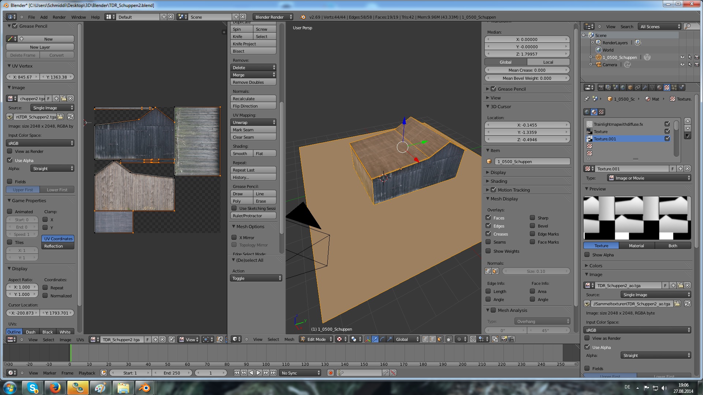
Task: Open the Unwrap dropdown menu
Action: tap(253, 123)
